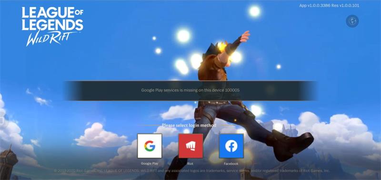Screen dimensions: 381x180
Task: Log in with the Google Play icon
Action: [x=150, y=146]
